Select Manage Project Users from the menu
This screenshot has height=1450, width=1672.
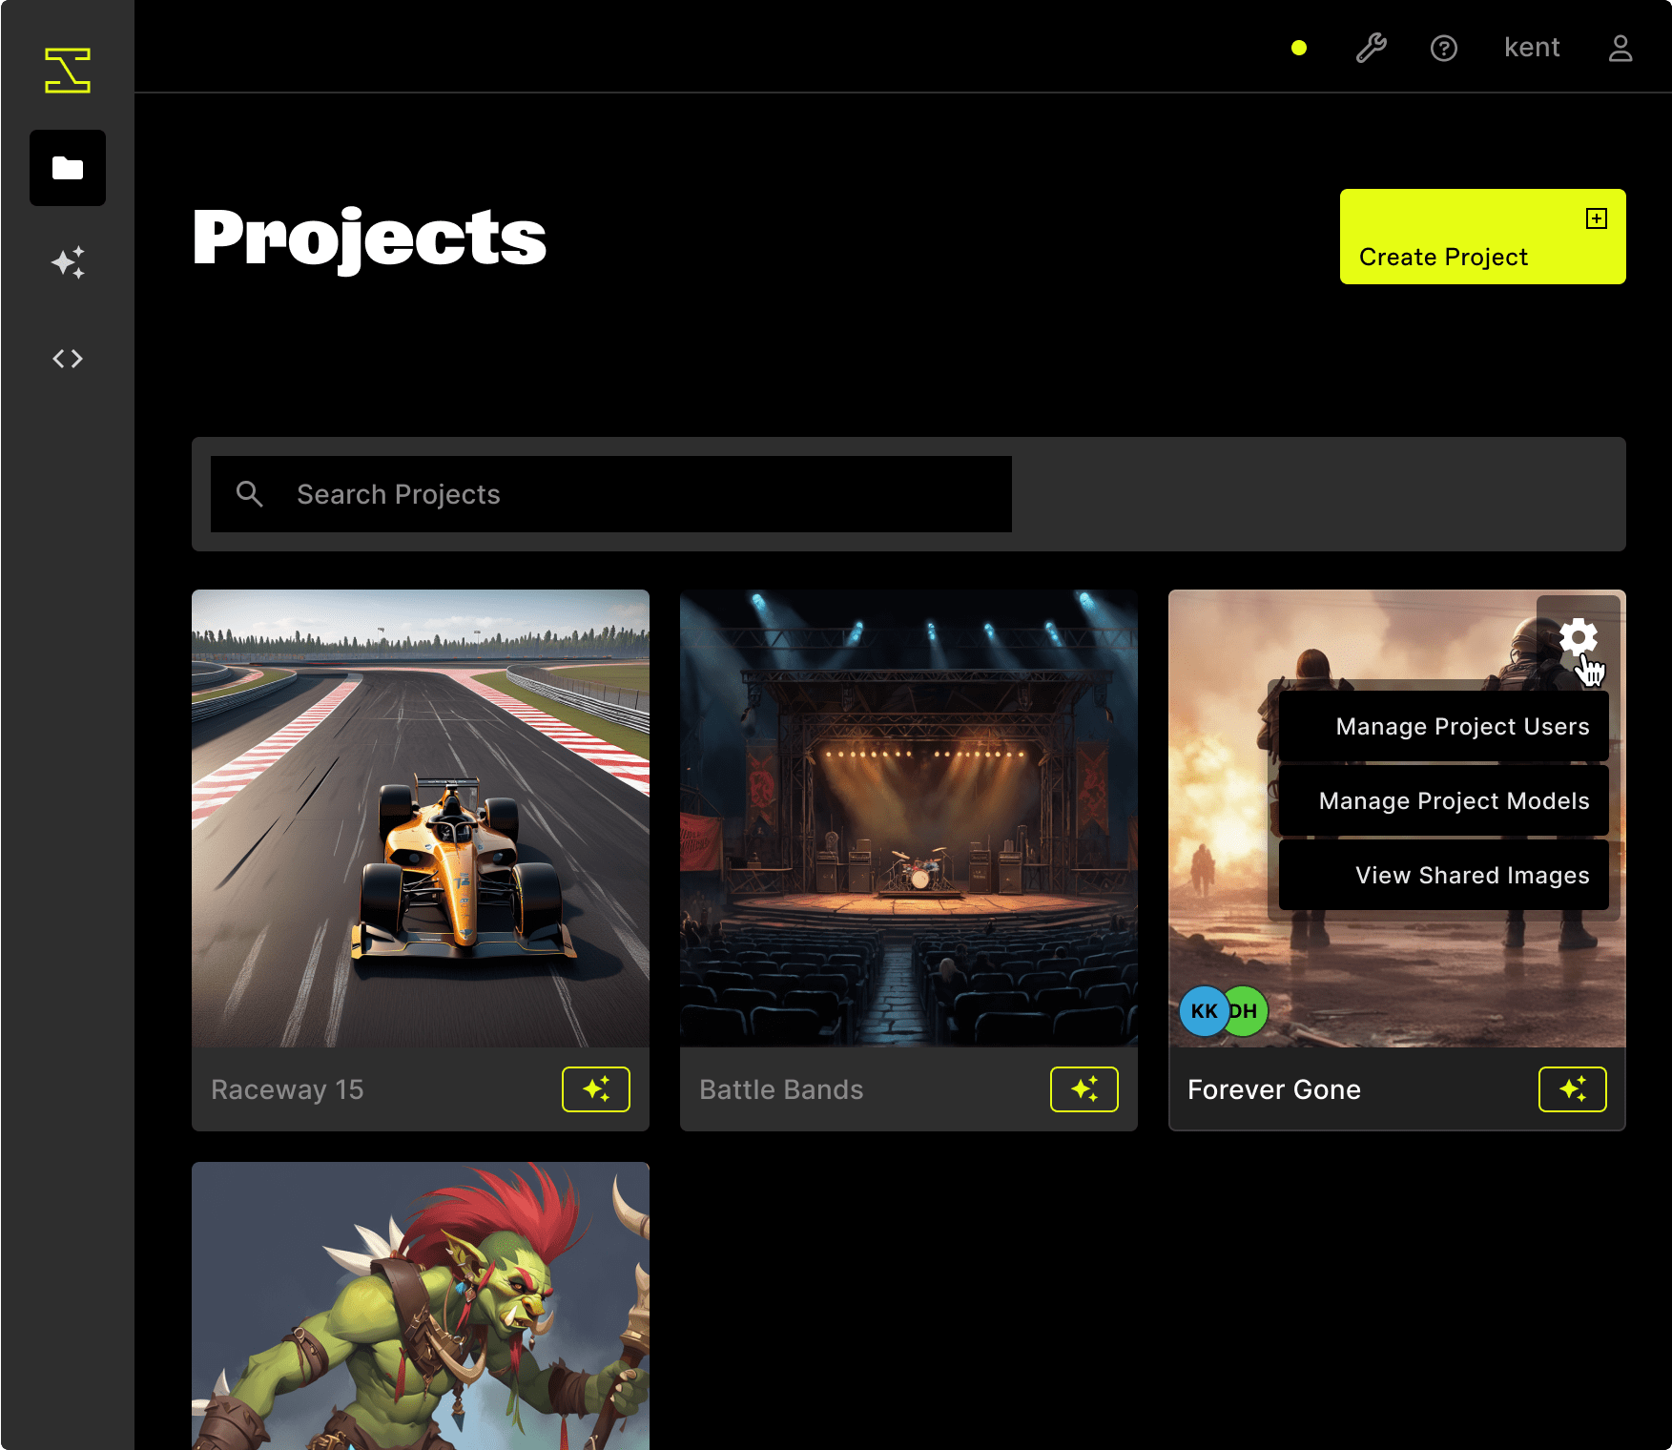1462,726
